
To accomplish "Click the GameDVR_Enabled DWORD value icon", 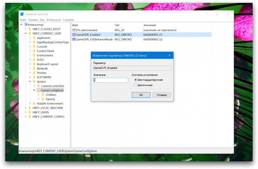I will click(x=74, y=35).
